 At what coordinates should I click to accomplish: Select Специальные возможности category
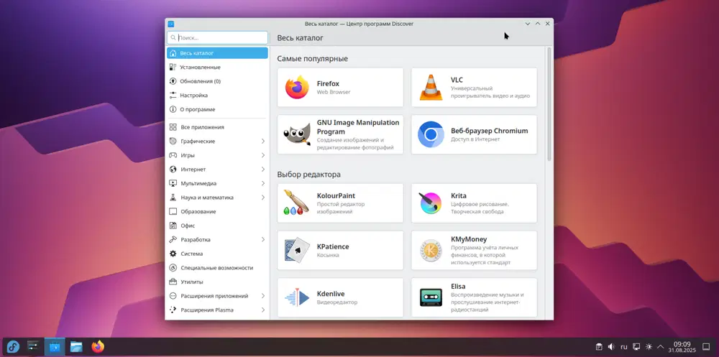pyautogui.click(x=217, y=268)
